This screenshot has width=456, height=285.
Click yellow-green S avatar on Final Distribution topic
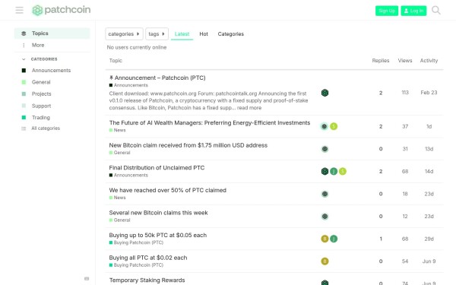(343, 171)
